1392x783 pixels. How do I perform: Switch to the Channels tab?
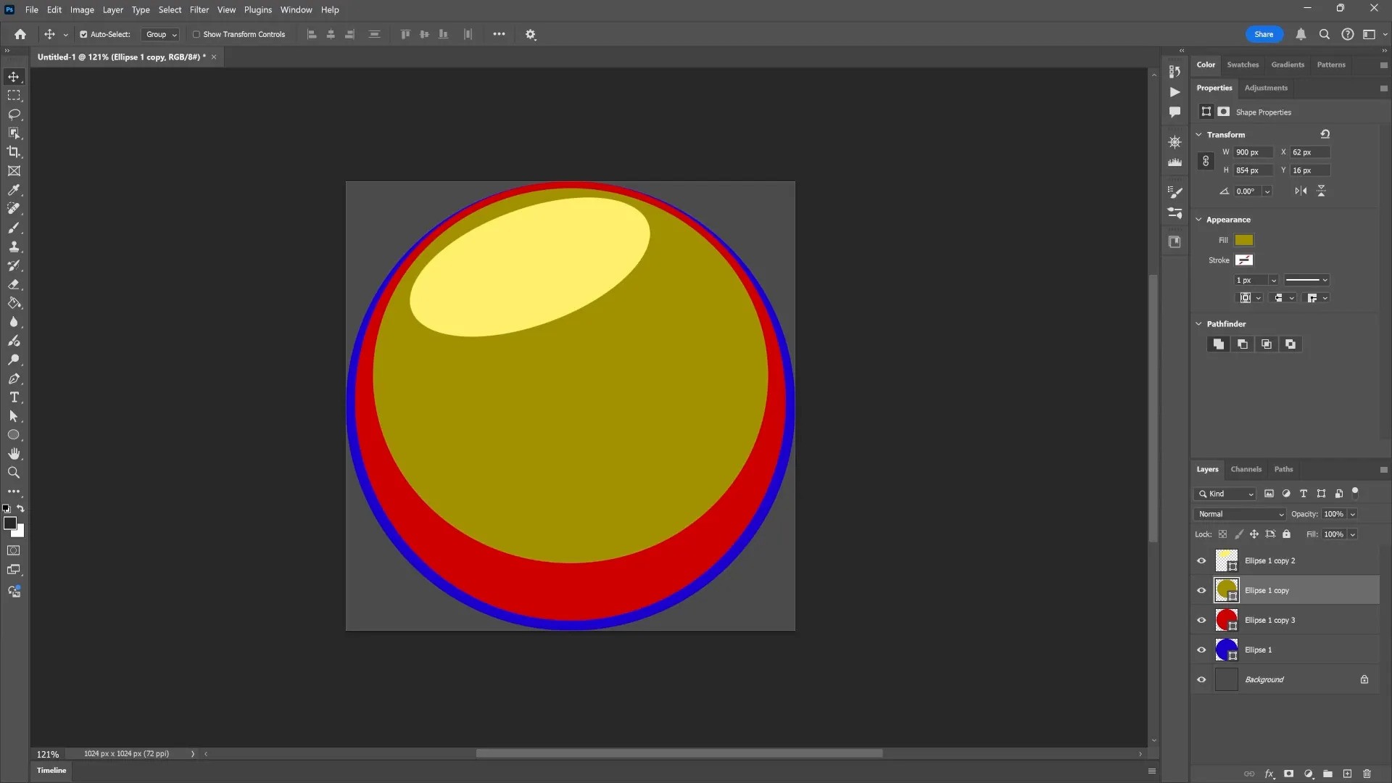pyautogui.click(x=1246, y=469)
